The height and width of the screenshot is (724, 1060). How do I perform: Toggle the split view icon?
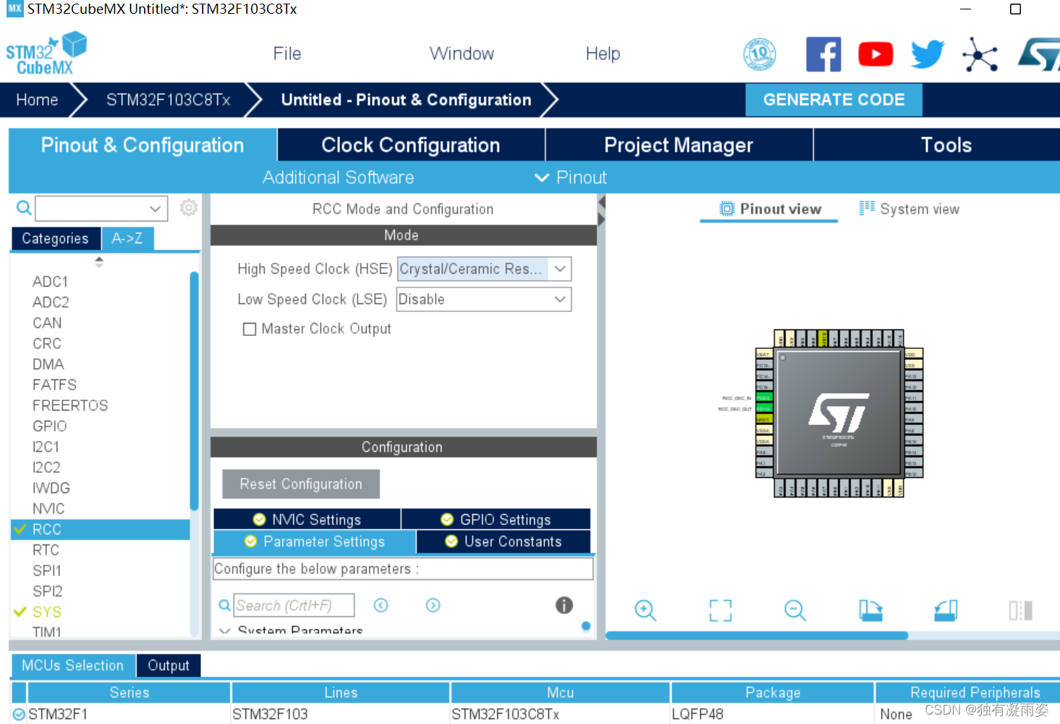point(1021,610)
